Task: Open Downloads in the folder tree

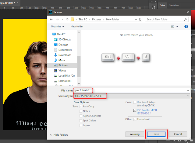Action: (x=63, y=55)
